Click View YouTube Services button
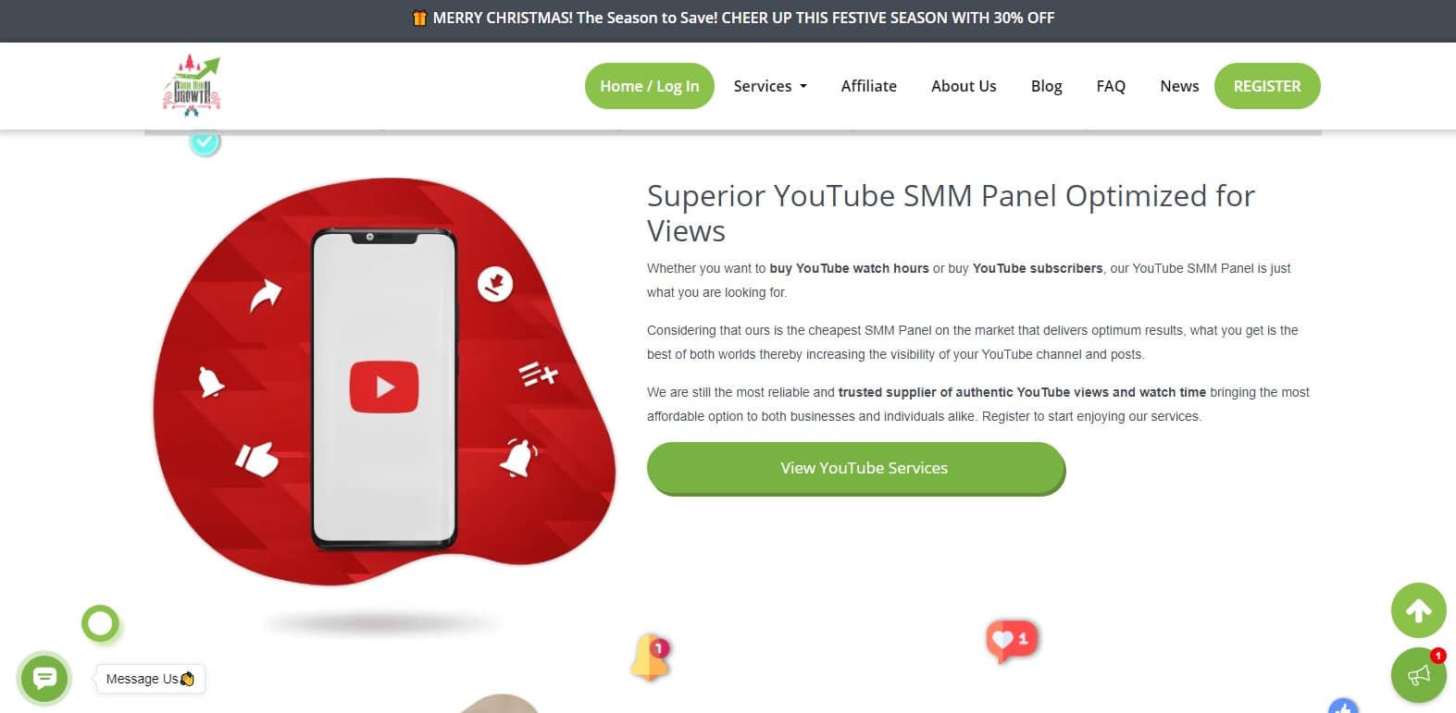Image resolution: width=1456 pixels, height=713 pixels. point(856,468)
